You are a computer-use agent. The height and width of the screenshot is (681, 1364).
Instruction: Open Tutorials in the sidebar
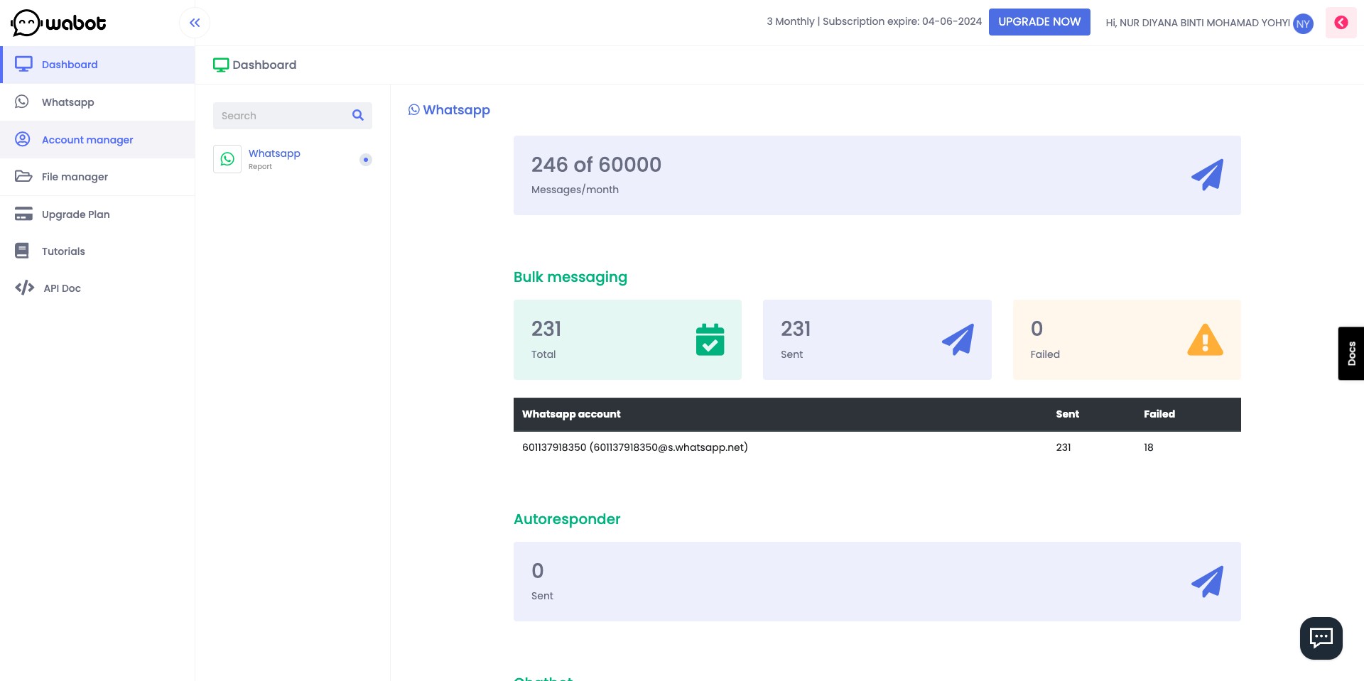(97, 251)
